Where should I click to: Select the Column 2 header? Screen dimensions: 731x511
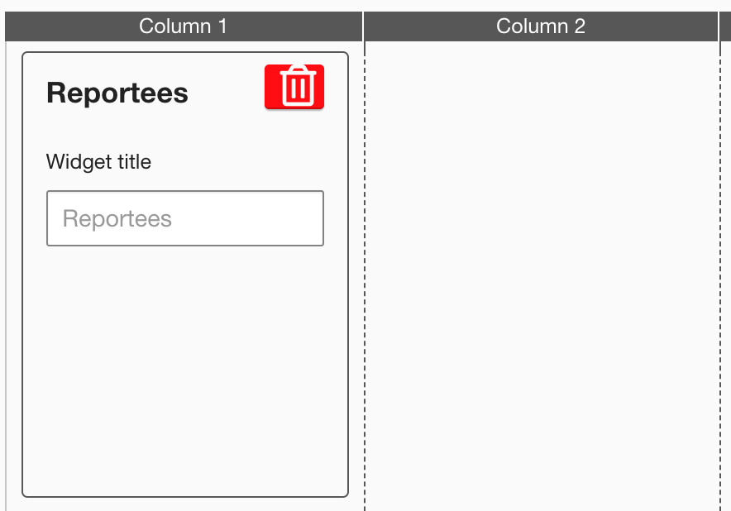541,26
